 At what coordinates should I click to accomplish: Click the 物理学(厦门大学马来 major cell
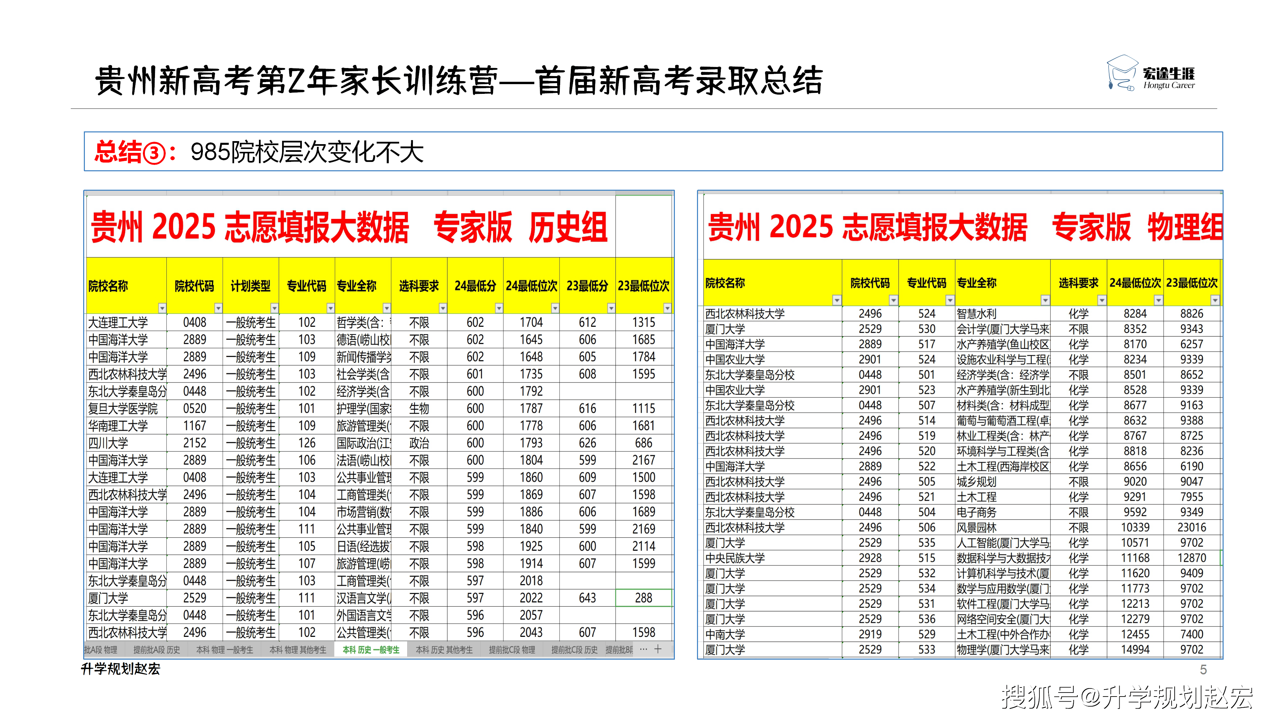(x=1003, y=650)
